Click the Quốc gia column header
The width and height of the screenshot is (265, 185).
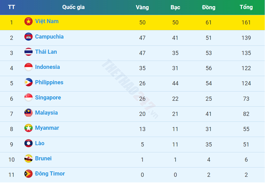click(73, 7)
